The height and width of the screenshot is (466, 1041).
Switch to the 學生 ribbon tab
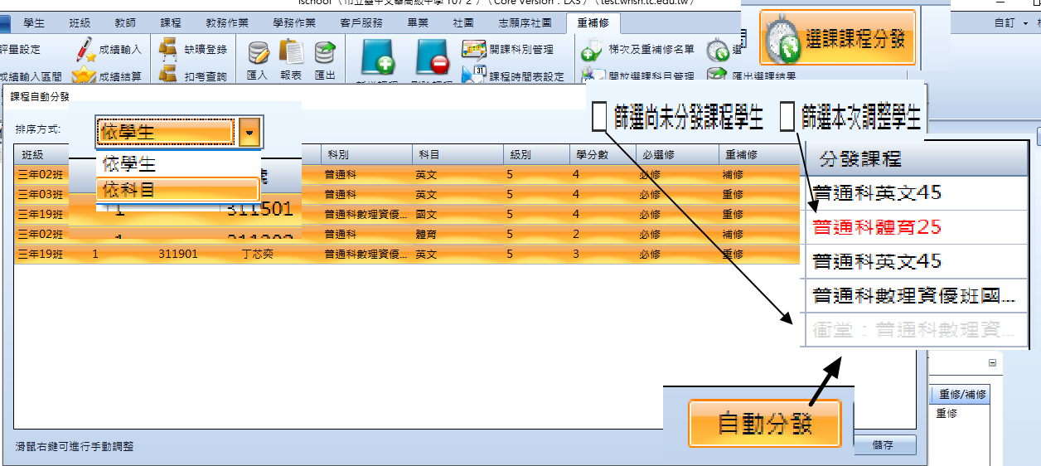coord(34,23)
